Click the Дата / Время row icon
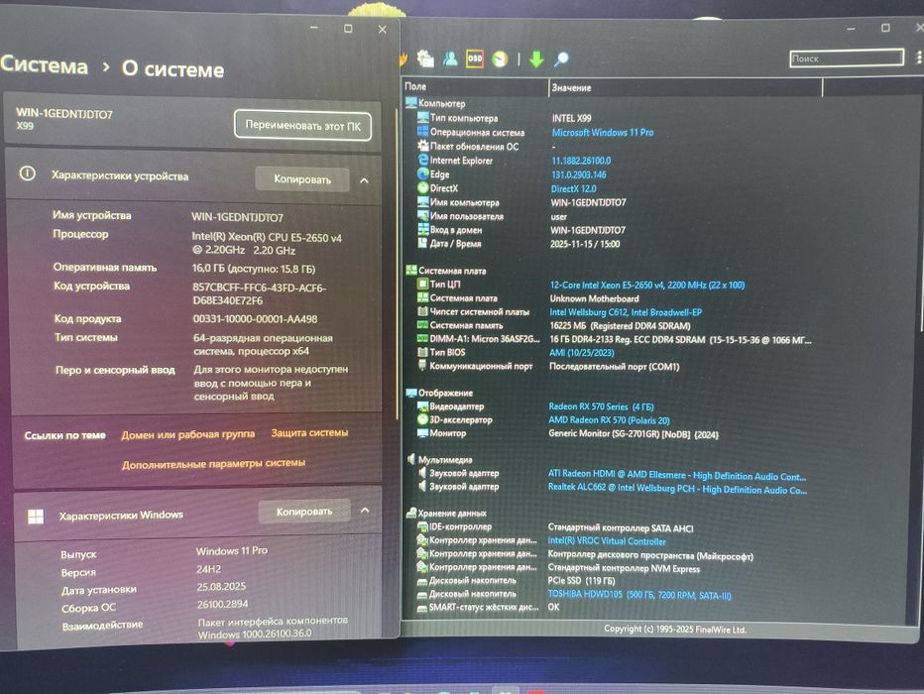Image resolution: width=924 pixels, height=694 pixels. pyautogui.click(x=422, y=243)
